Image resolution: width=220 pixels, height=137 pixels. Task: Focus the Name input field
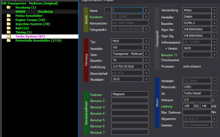click(x=127, y=10)
